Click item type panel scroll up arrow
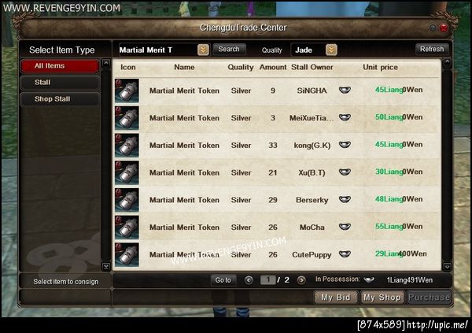472x333 pixels. point(106,63)
